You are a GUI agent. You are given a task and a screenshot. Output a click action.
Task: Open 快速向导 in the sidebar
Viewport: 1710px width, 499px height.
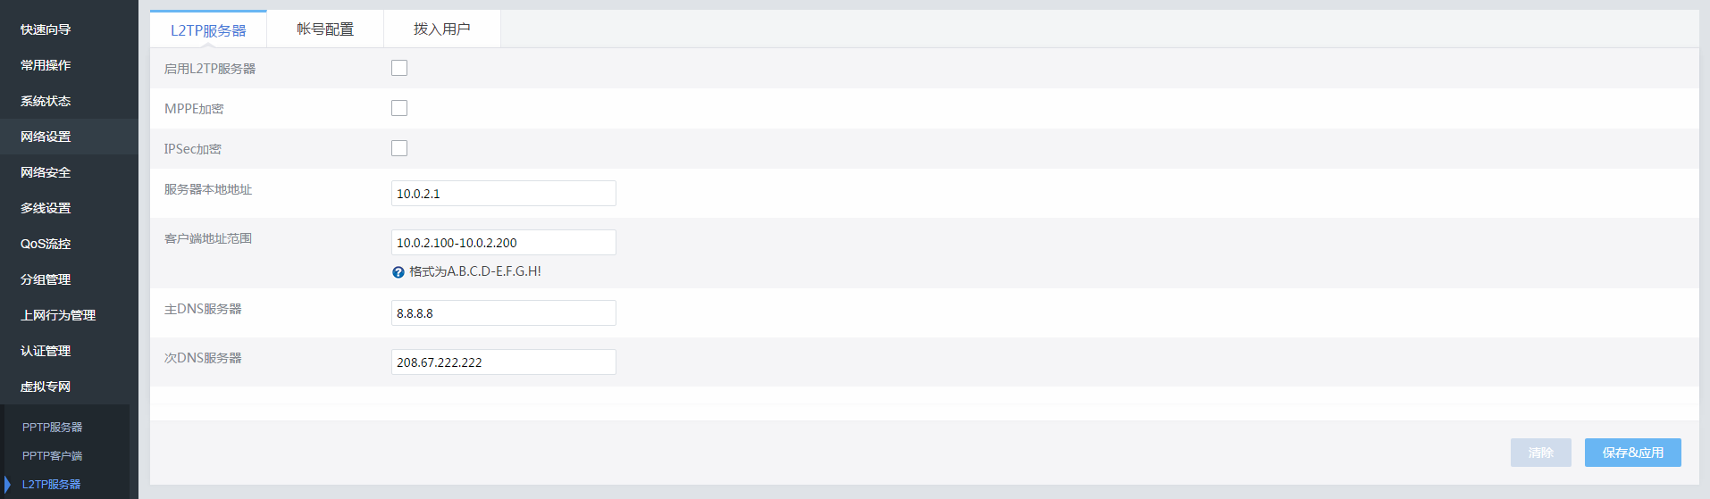click(46, 29)
